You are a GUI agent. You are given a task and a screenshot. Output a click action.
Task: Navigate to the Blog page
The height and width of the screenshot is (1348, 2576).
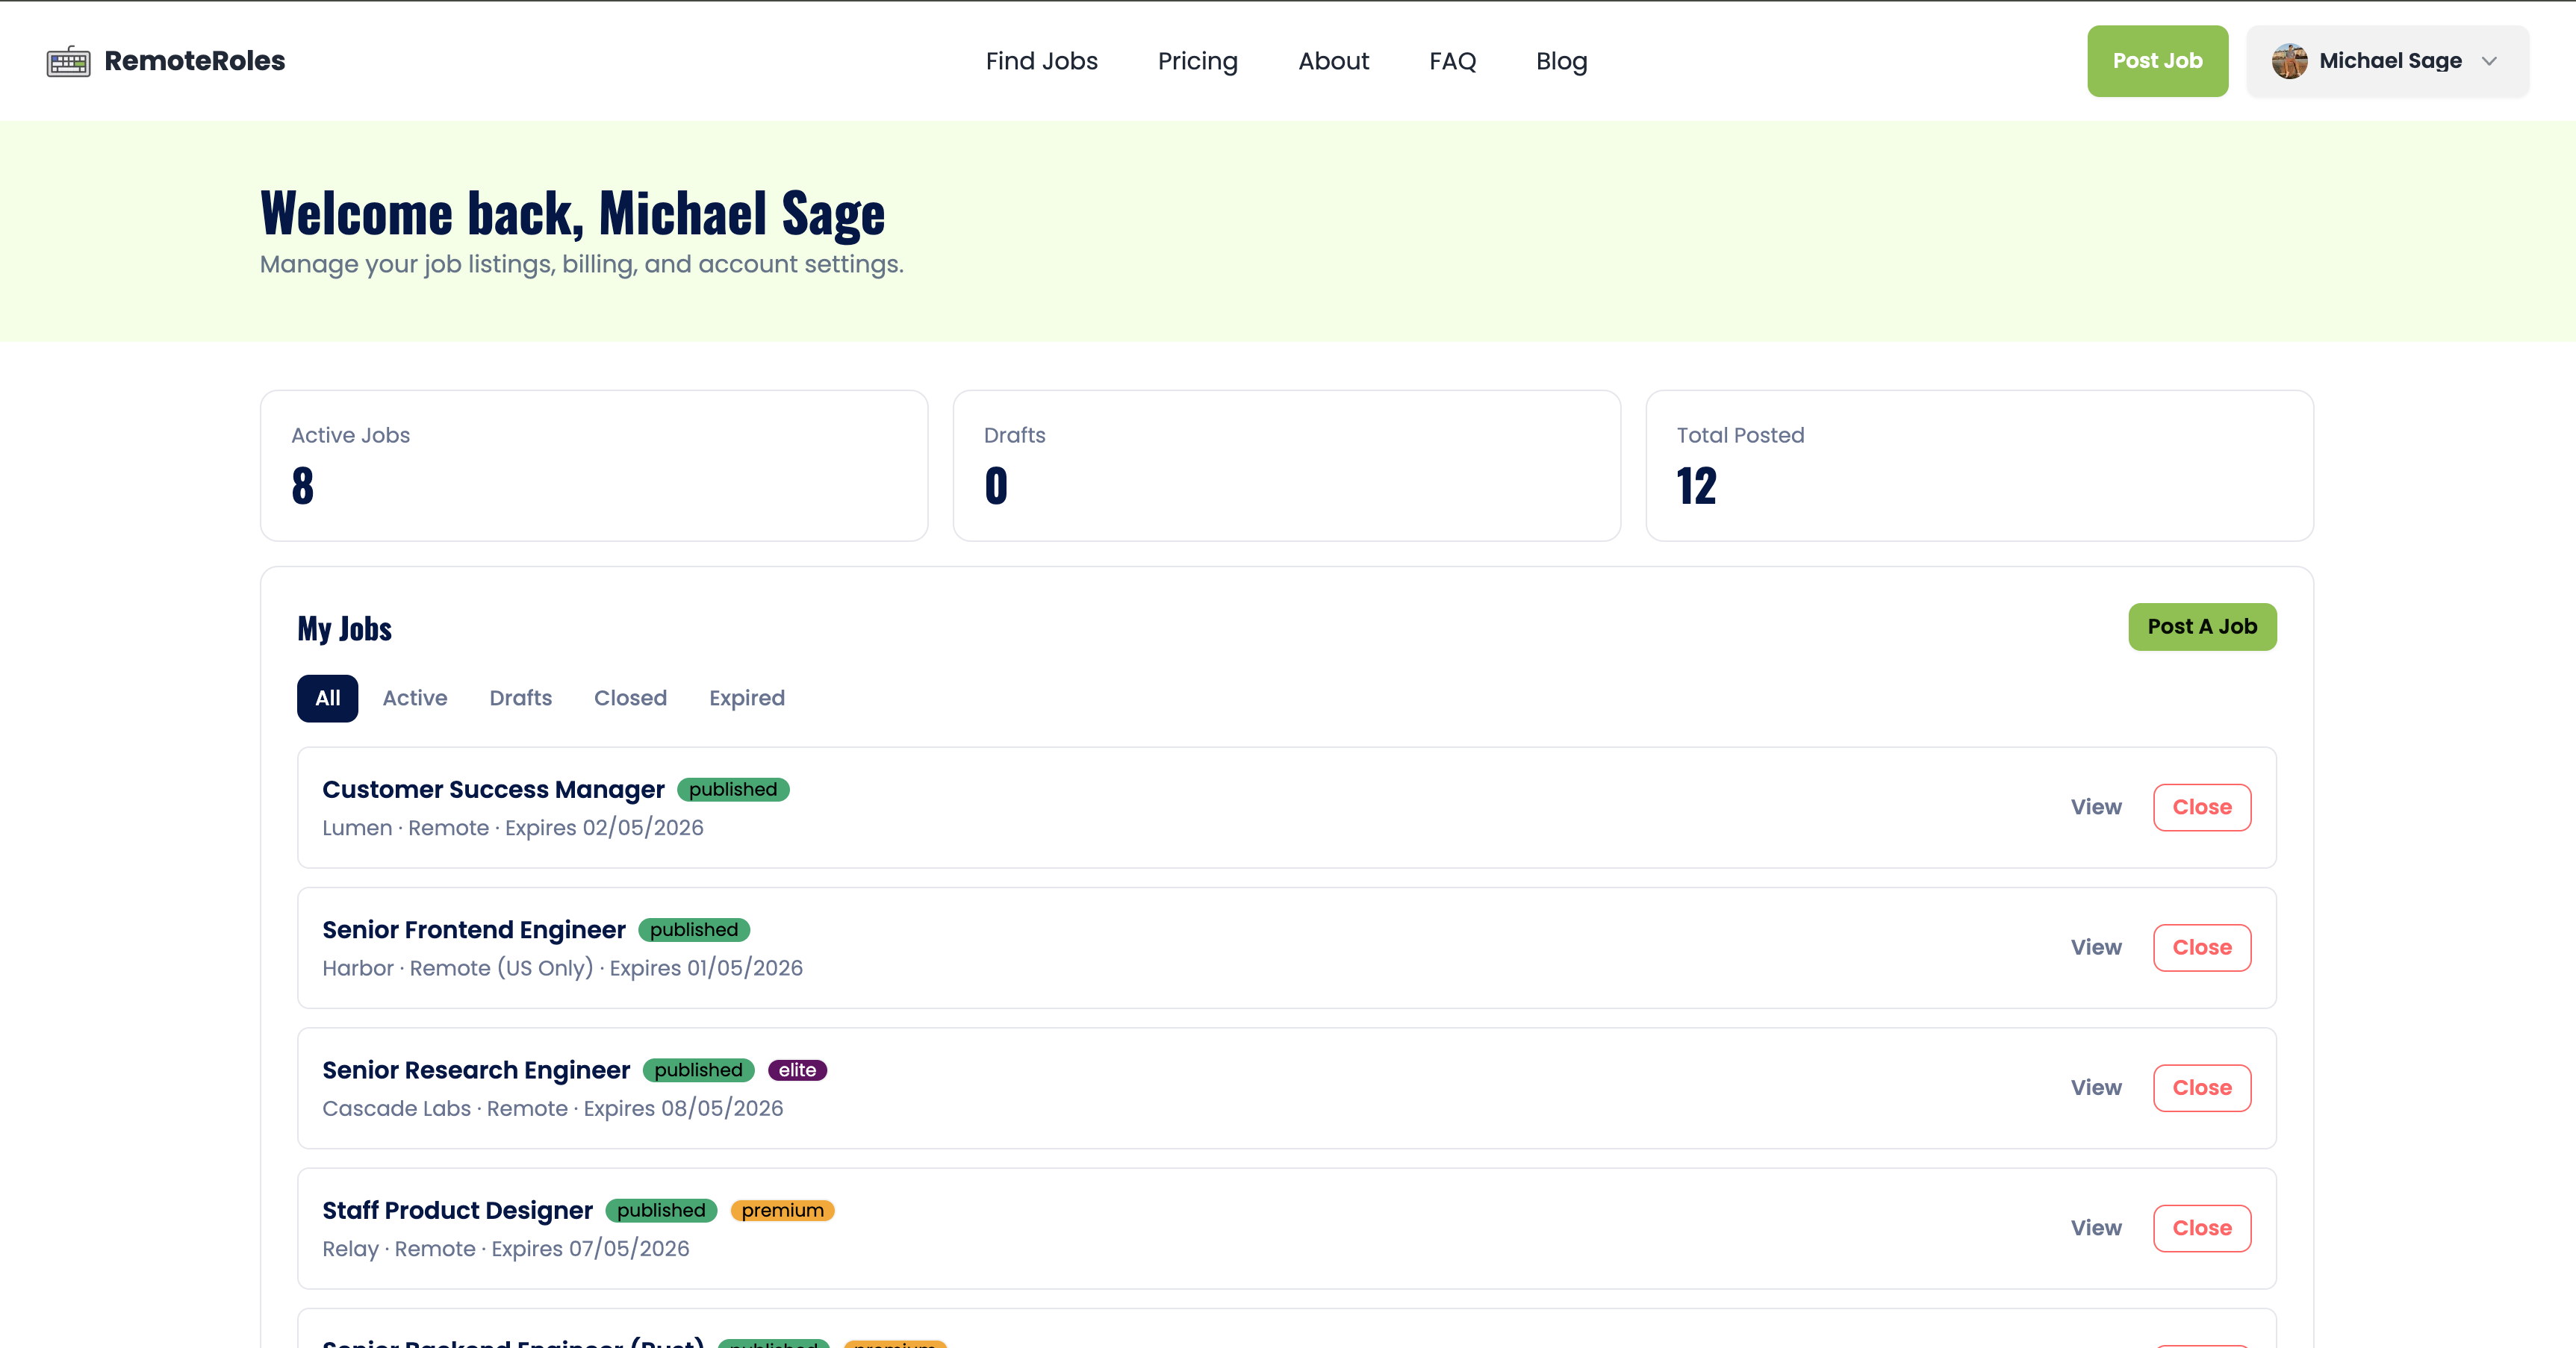(1561, 61)
